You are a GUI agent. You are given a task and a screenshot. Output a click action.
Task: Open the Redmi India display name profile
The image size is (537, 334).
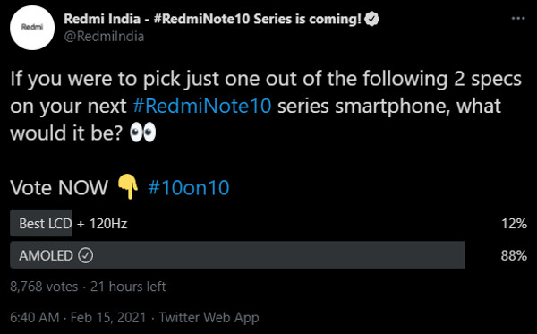212,19
